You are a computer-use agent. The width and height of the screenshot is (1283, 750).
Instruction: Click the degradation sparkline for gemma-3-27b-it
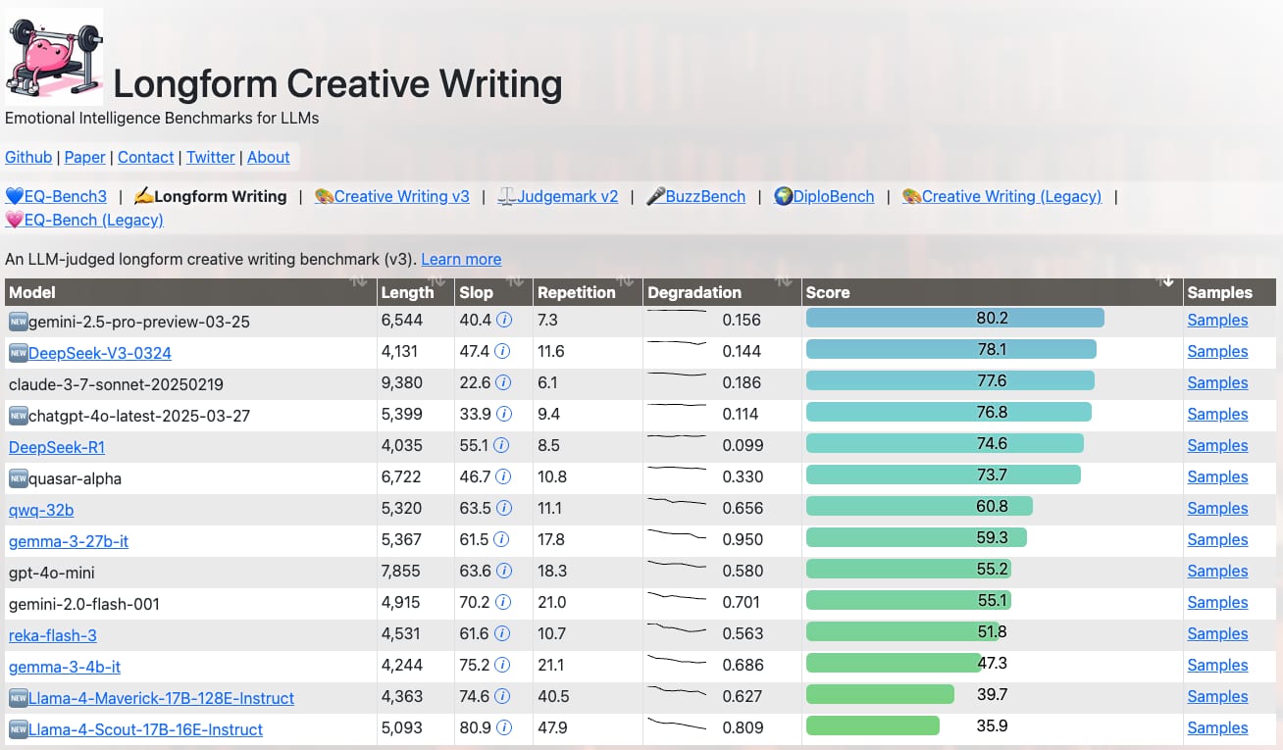pos(677,538)
